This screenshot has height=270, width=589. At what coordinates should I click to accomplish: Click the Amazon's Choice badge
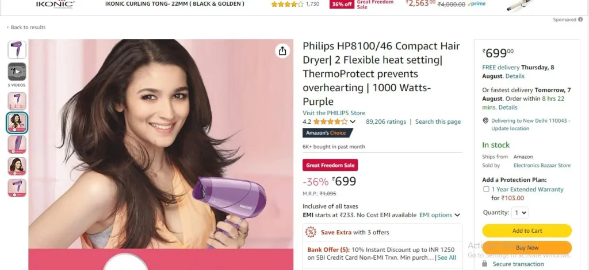(x=327, y=133)
